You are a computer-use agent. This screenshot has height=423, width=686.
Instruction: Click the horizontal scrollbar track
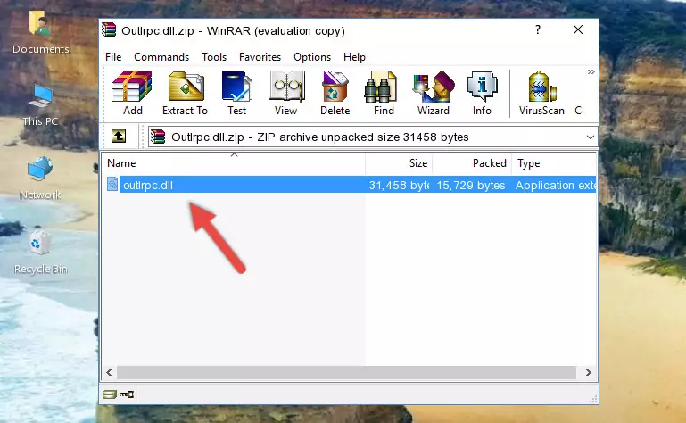click(x=346, y=373)
